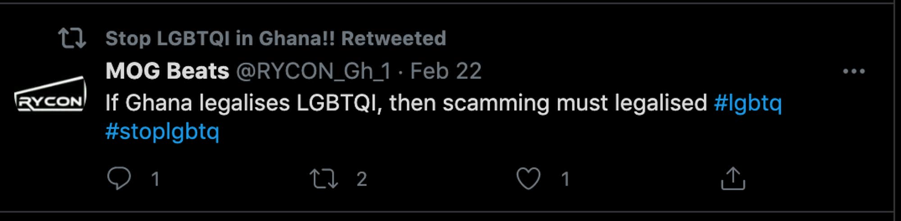The height and width of the screenshot is (221, 901).
Task: Retweet the MOG Beats tweet
Action: coord(323,178)
